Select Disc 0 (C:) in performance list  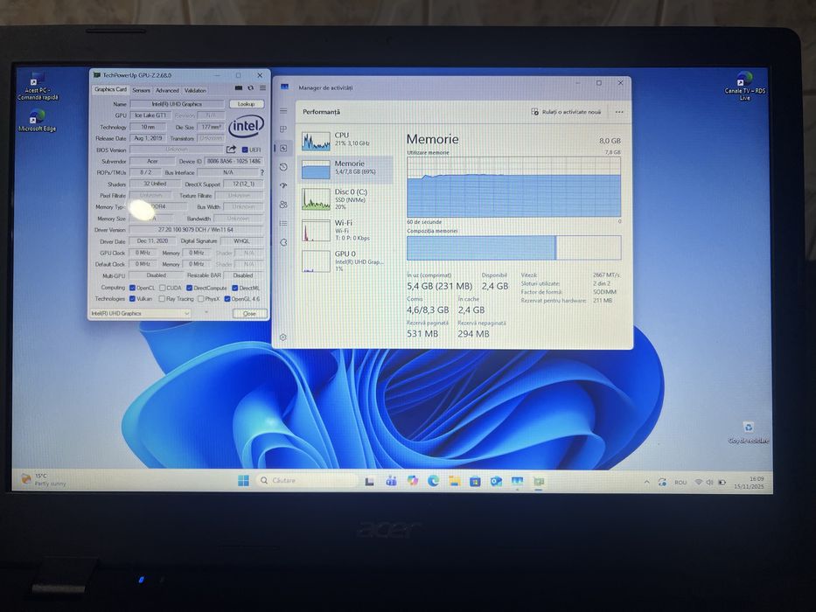pos(345,199)
